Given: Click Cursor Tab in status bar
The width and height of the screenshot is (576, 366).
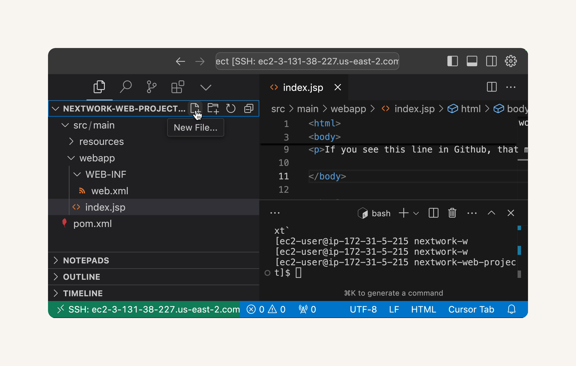Looking at the screenshot, I should coord(471,309).
